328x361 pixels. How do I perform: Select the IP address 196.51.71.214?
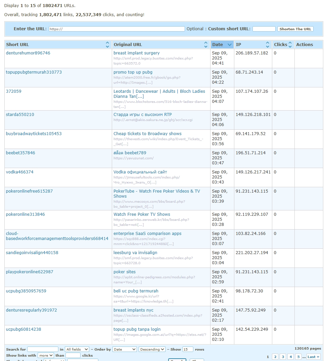pos(250,153)
